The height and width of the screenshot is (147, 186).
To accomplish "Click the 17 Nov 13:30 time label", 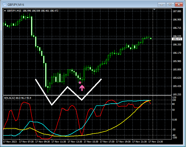I will (75, 142).
